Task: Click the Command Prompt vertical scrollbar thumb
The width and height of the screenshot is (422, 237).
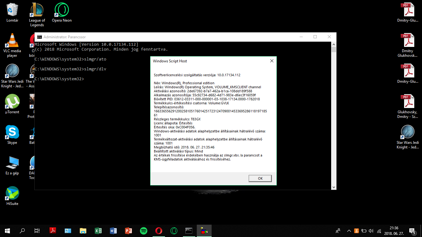Action: pos(334,50)
